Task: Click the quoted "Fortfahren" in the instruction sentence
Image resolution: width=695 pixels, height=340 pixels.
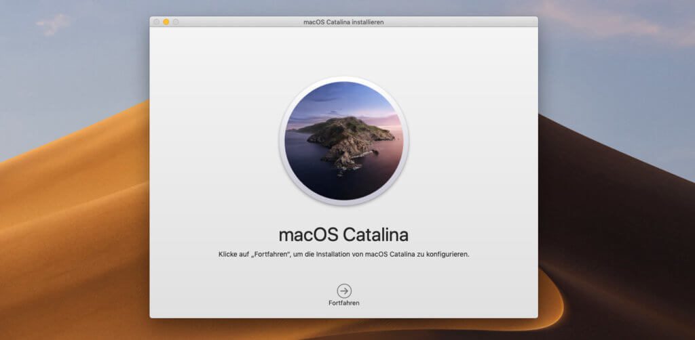Action: click(274, 255)
